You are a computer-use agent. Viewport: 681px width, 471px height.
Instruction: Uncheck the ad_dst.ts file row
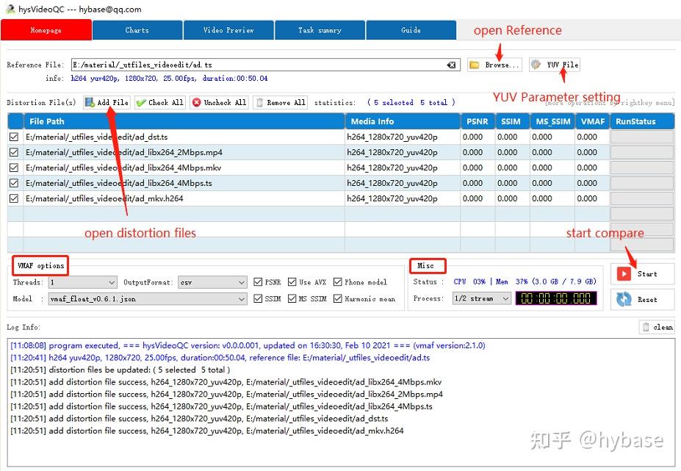point(15,135)
